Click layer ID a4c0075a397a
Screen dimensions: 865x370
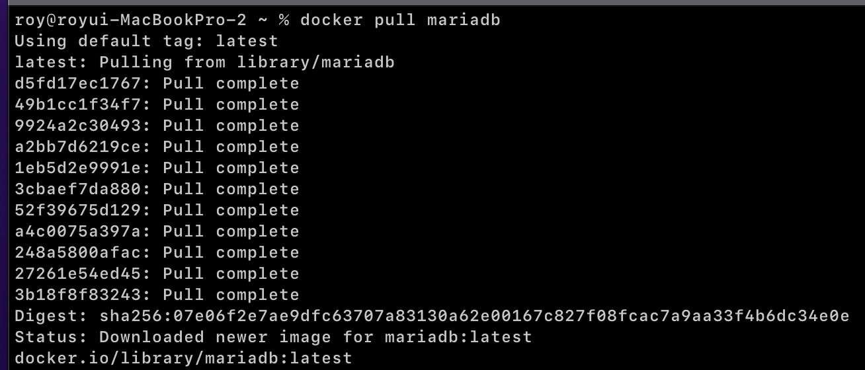78,231
